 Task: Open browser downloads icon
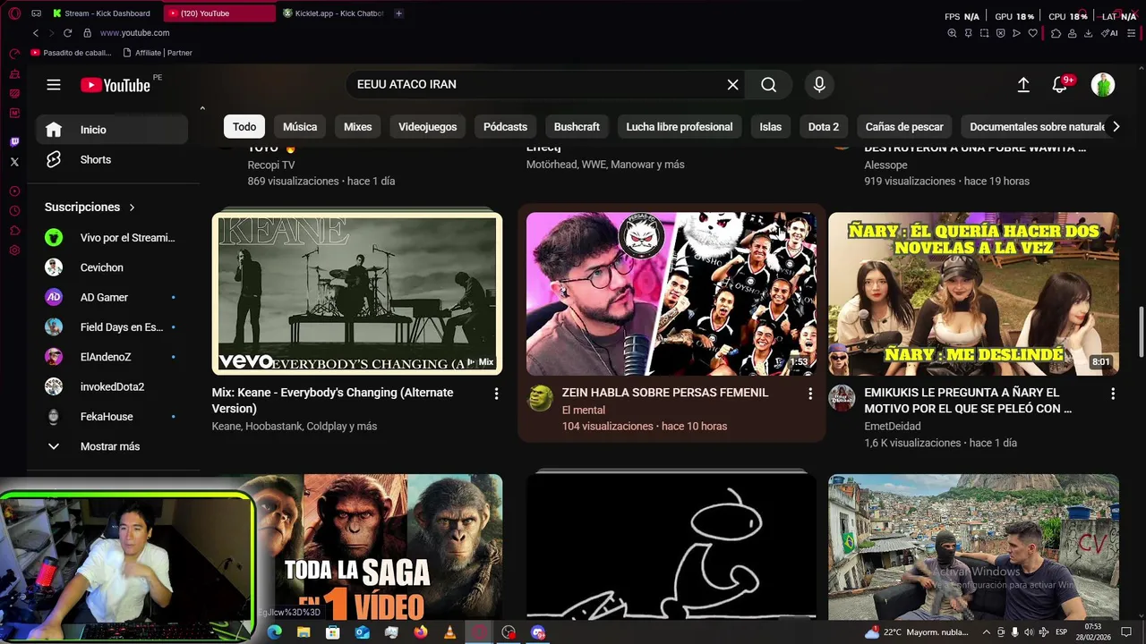click(x=1089, y=33)
